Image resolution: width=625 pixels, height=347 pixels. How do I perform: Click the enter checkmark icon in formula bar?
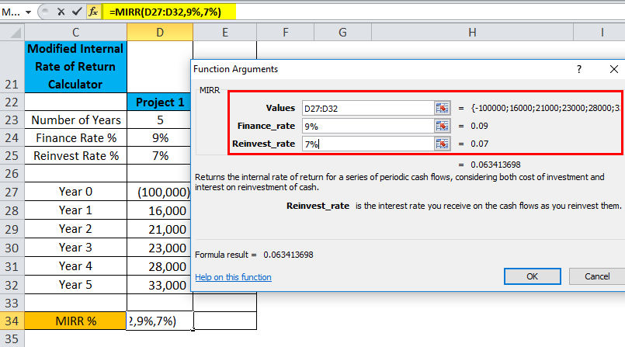pos(77,12)
